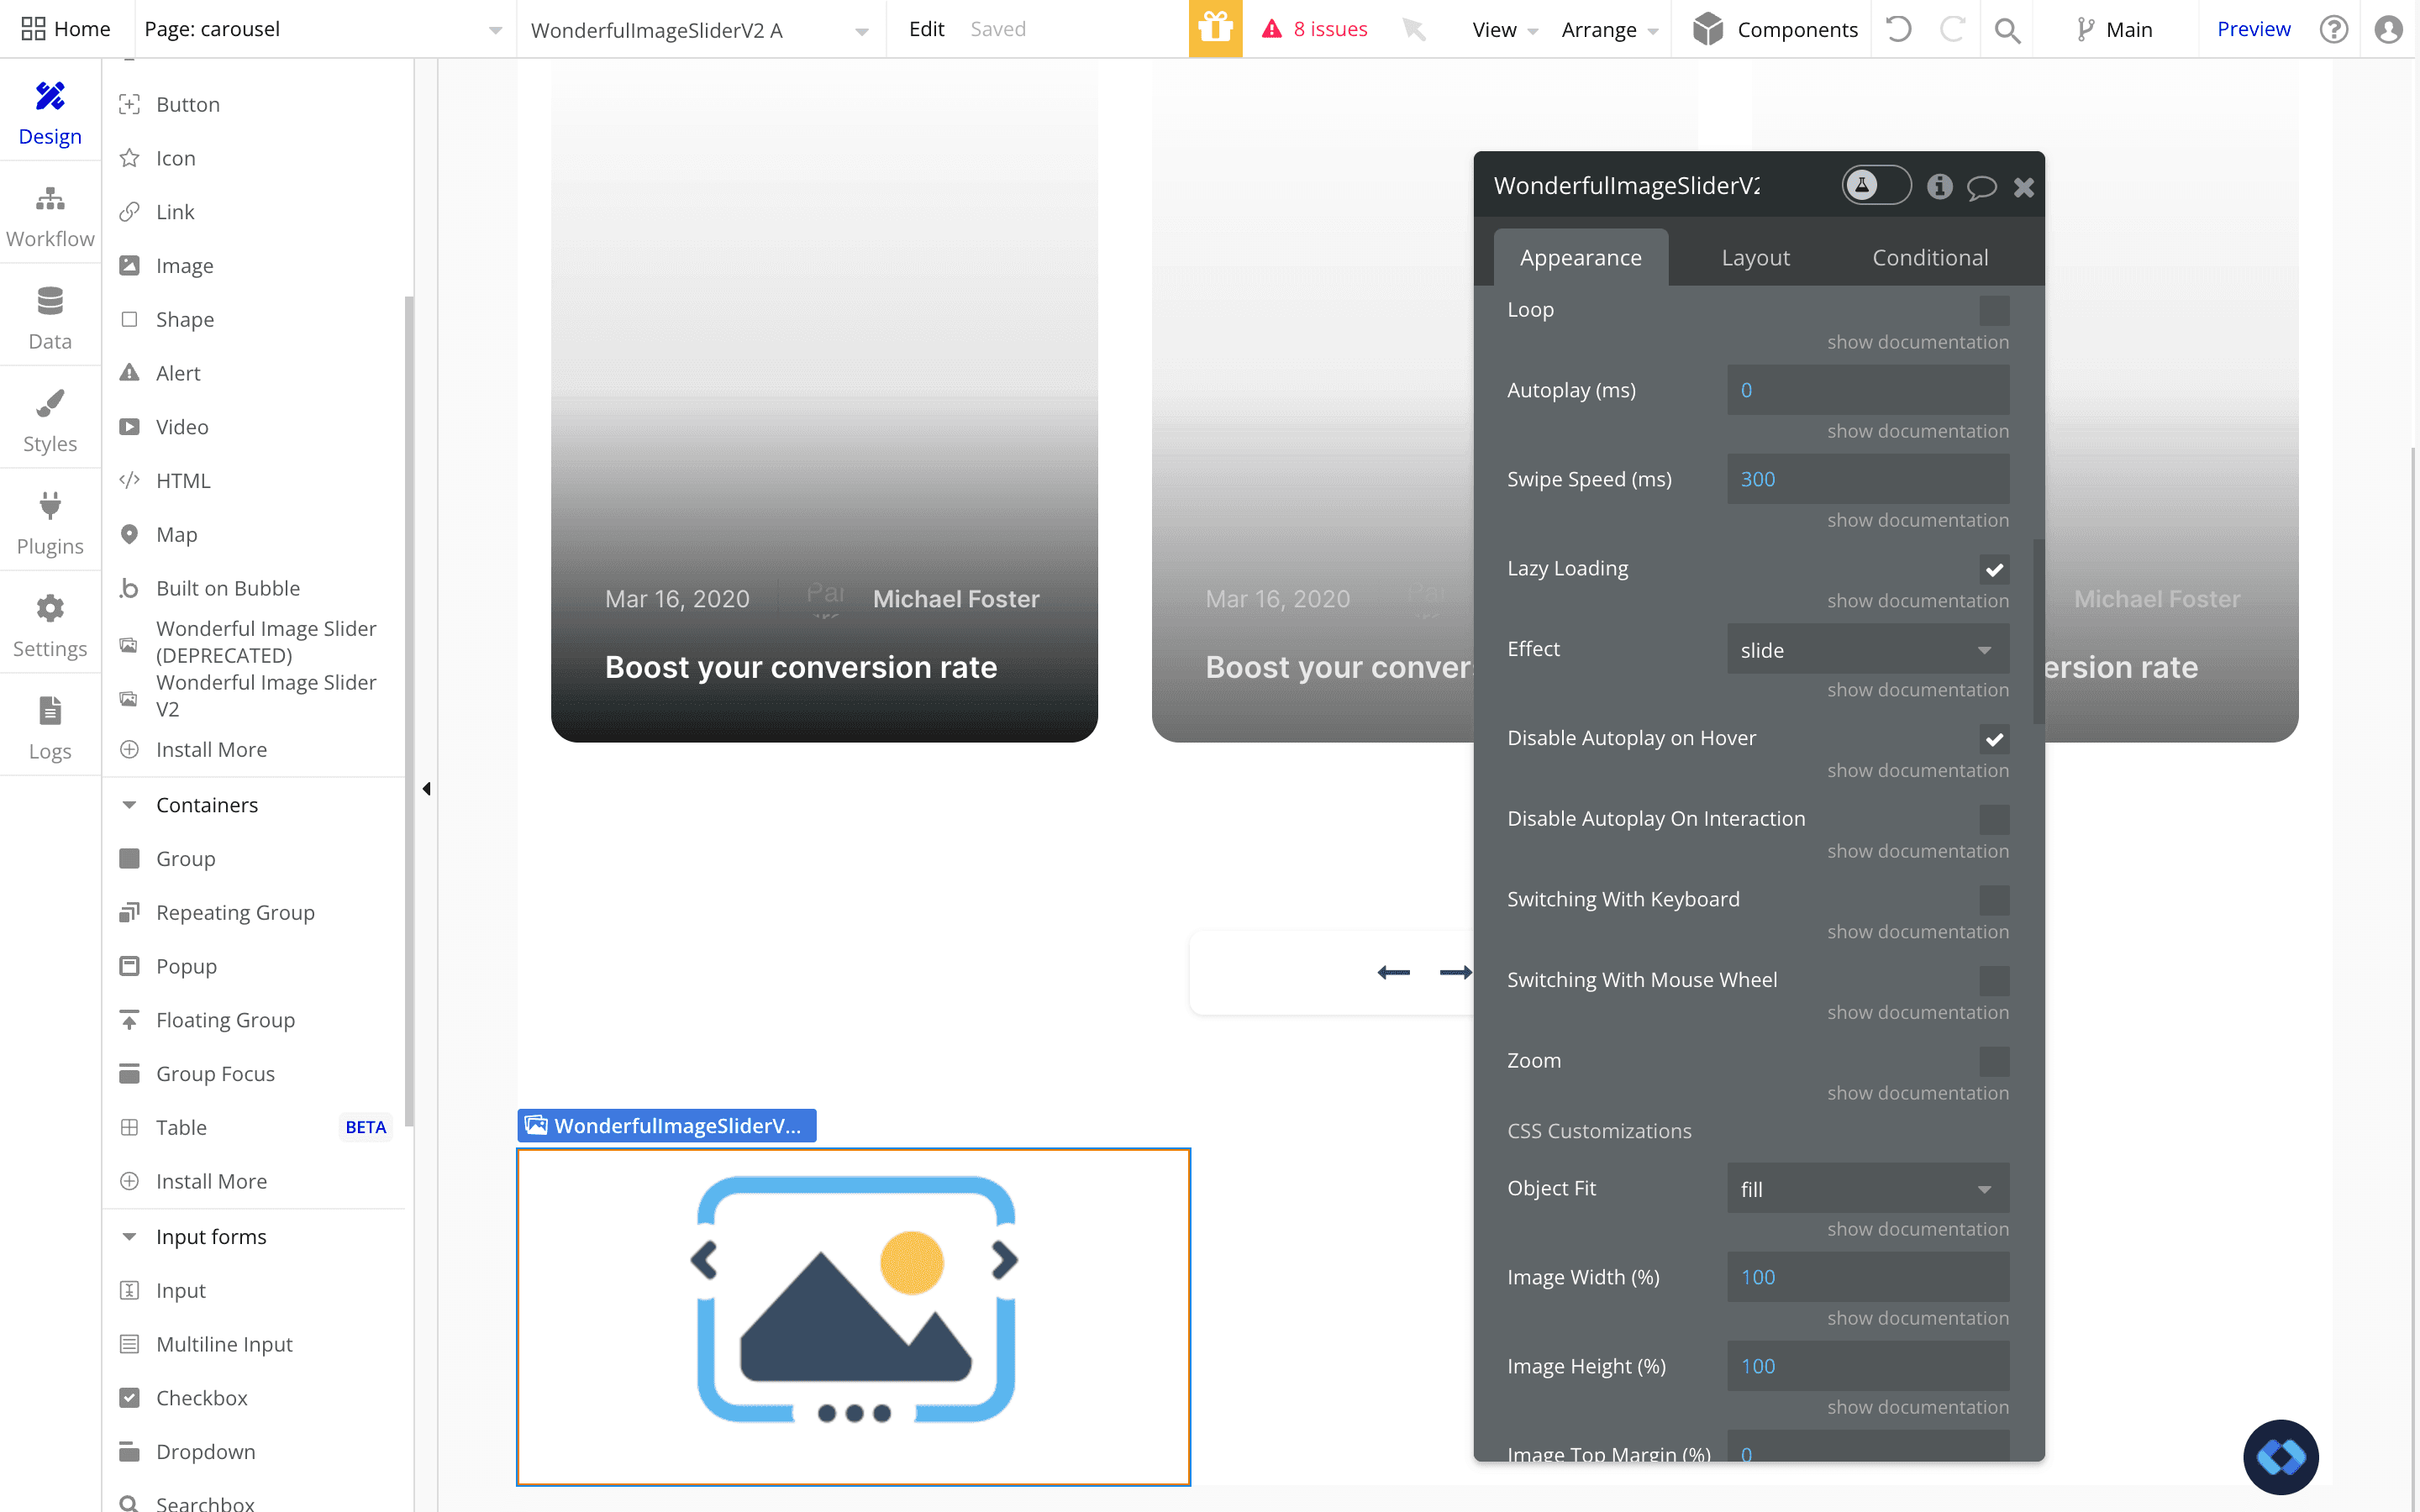
Task: Click the undo arrow icon
Action: click(x=1898, y=29)
